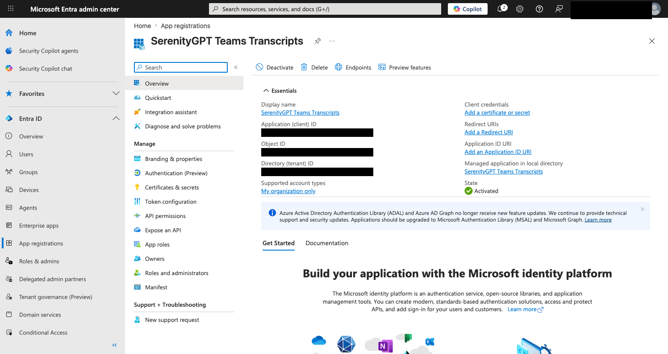Dismiss the ADAL information banner
The image size is (668, 354).
point(643,209)
